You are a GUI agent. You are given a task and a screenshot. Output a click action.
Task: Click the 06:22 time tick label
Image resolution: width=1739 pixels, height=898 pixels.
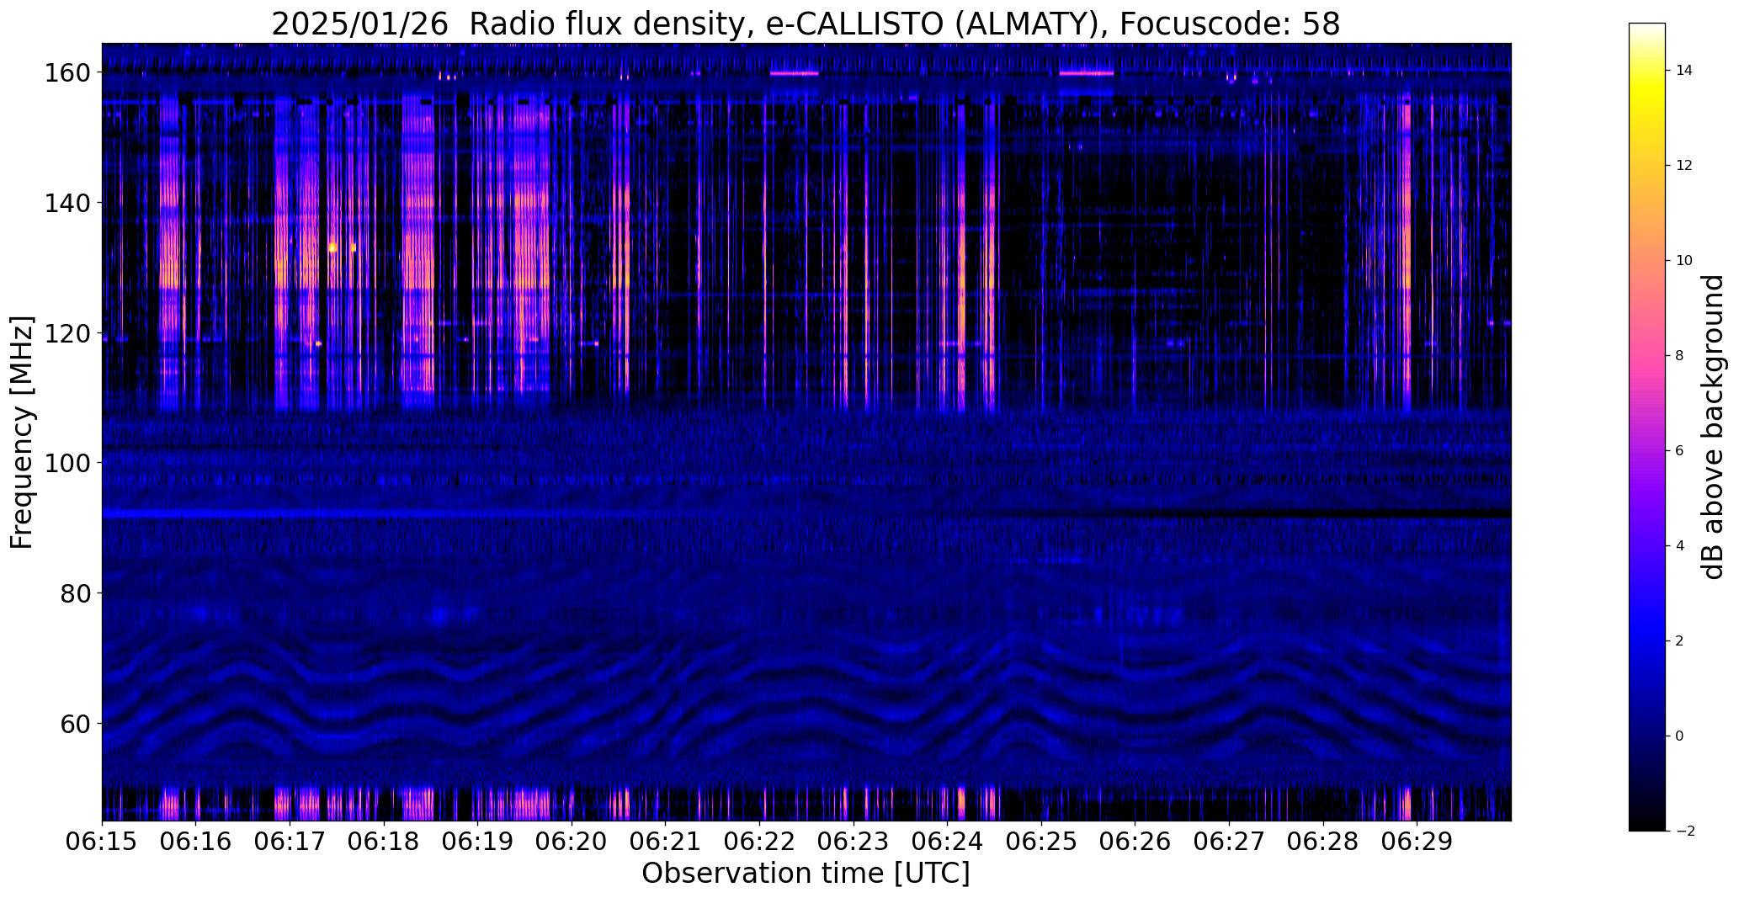tap(759, 842)
